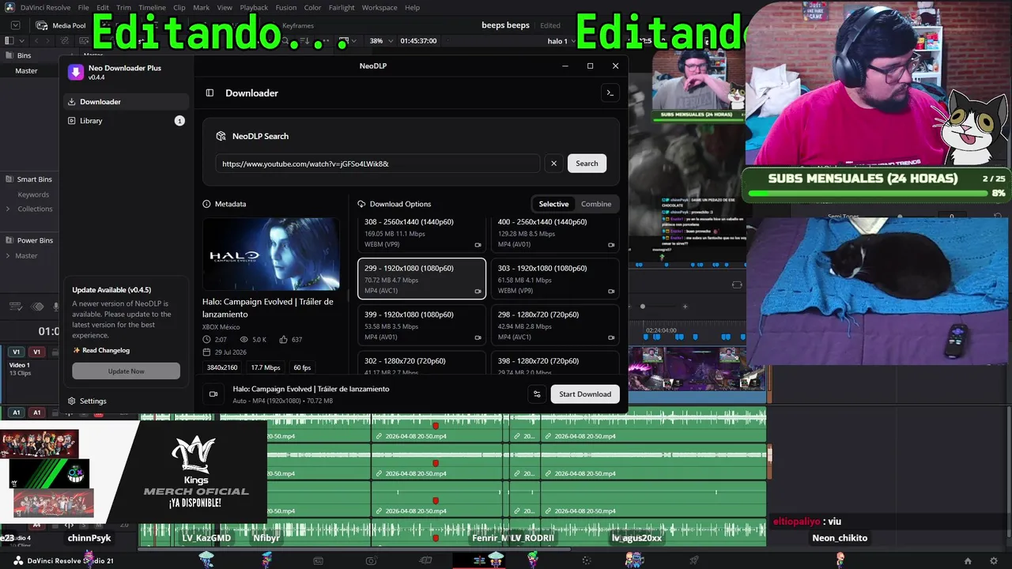Switch to Selective download mode
Viewport: 1012px width, 569px height.
(x=553, y=204)
